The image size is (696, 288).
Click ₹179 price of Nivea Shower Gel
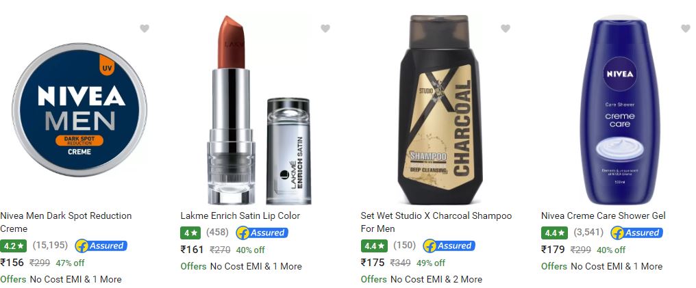[x=553, y=250]
